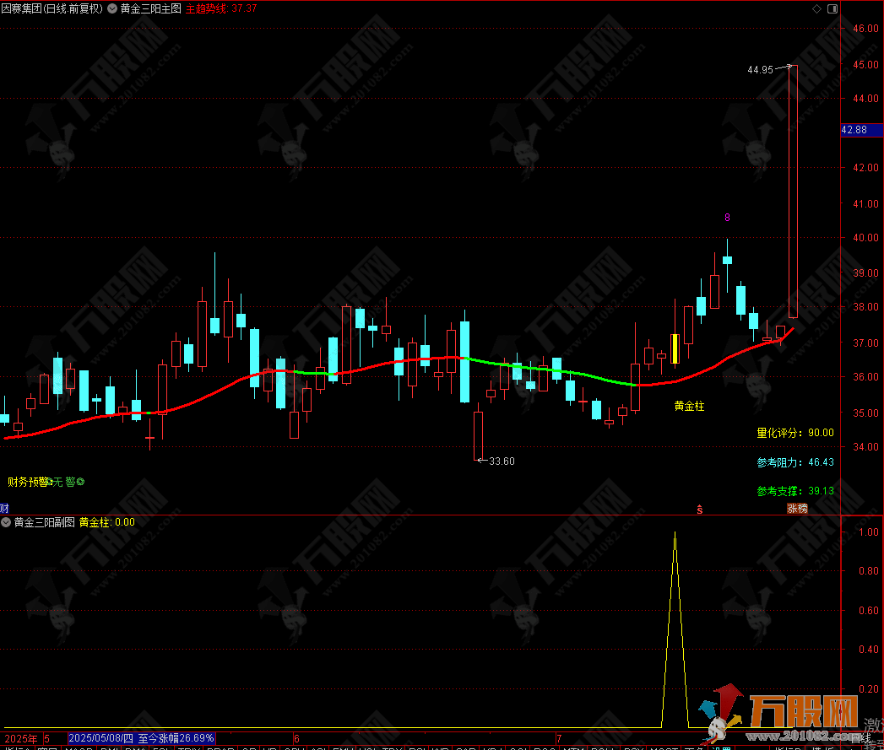Image resolution: width=884 pixels, height=750 pixels.
Task: Click the 40.00 price axis label
Action: tap(865, 238)
